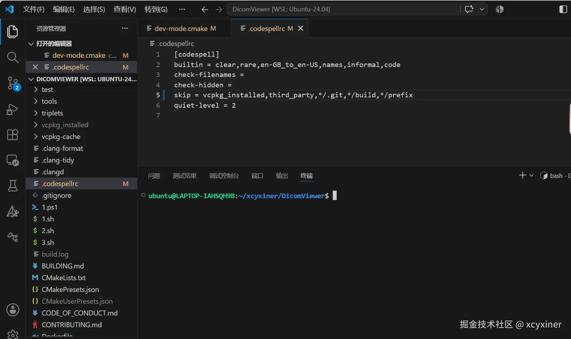Open the dropdown arrow next to chat icon

[482, 9]
